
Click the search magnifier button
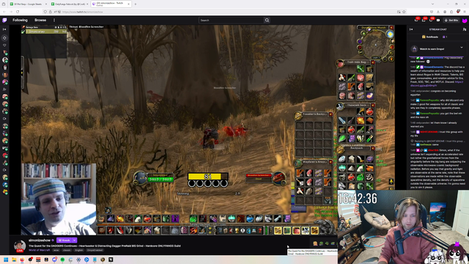point(267,20)
